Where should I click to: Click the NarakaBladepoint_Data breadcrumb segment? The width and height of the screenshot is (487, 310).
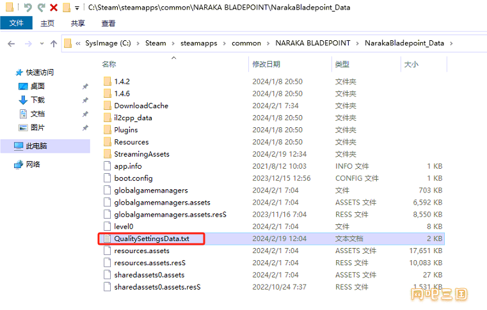tap(404, 43)
